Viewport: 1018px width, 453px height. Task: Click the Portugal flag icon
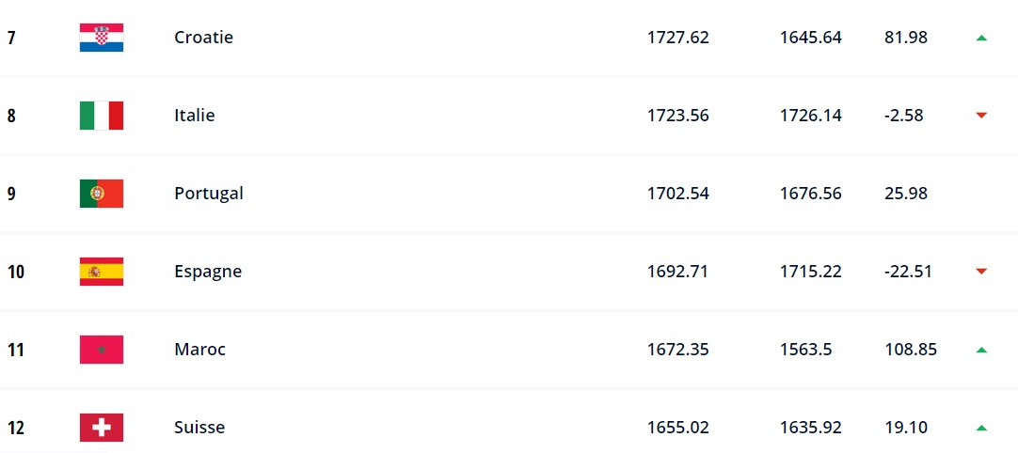click(102, 194)
